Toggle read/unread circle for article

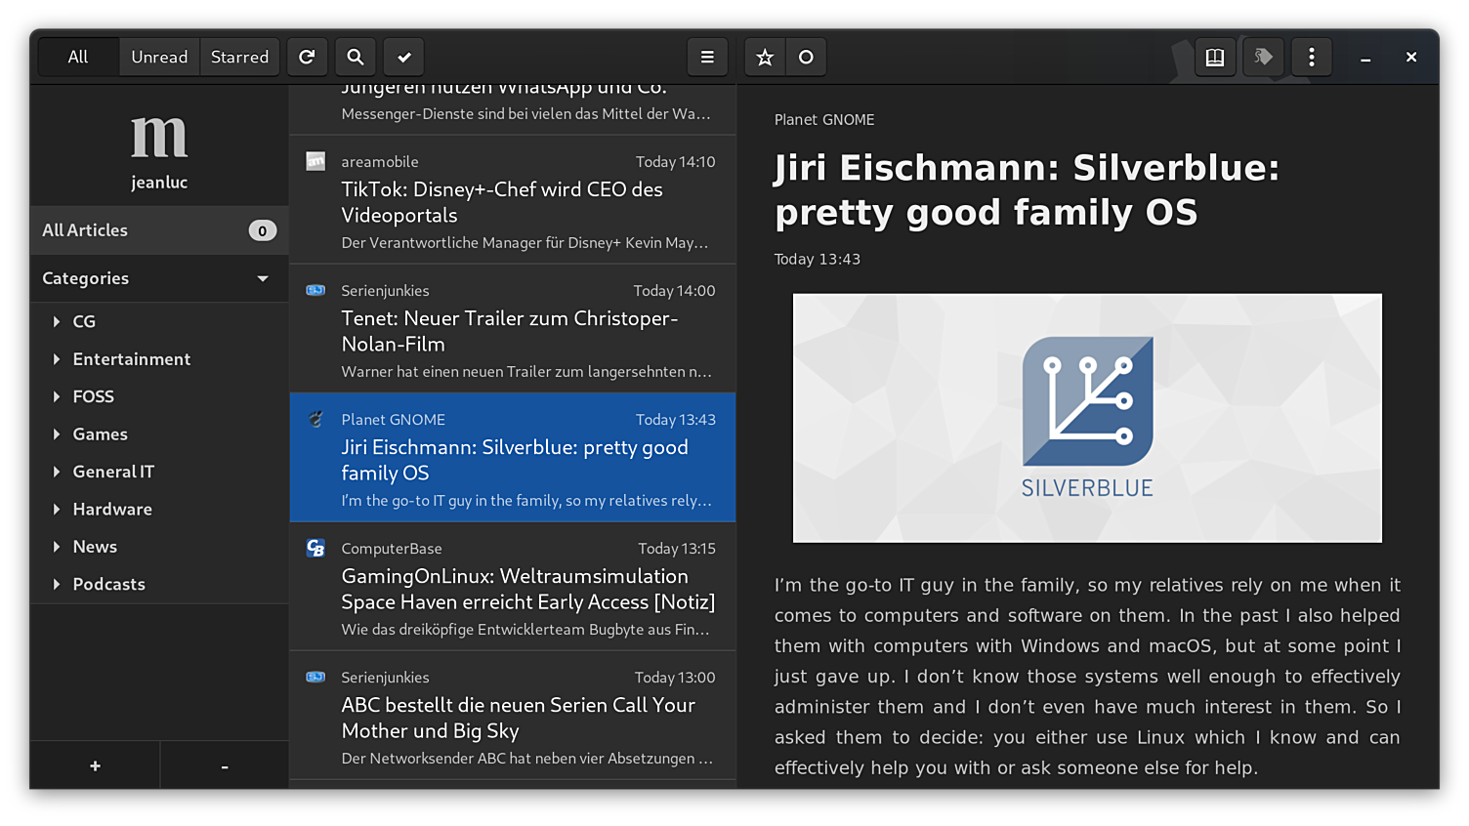click(x=806, y=58)
